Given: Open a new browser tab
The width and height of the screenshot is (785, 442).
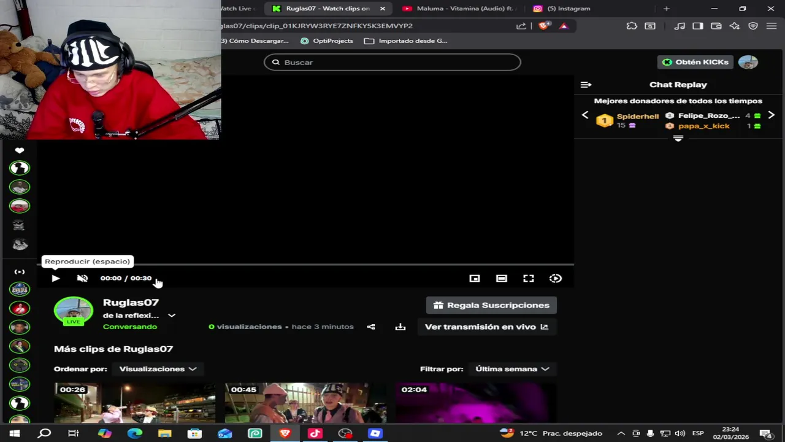Looking at the screenshot, I should pyautogui.click(x=667, y=9).
